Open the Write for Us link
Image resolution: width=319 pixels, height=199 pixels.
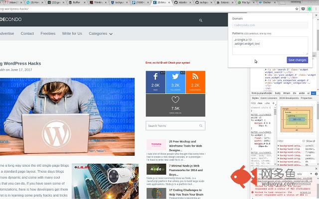(x=72, y=33)
